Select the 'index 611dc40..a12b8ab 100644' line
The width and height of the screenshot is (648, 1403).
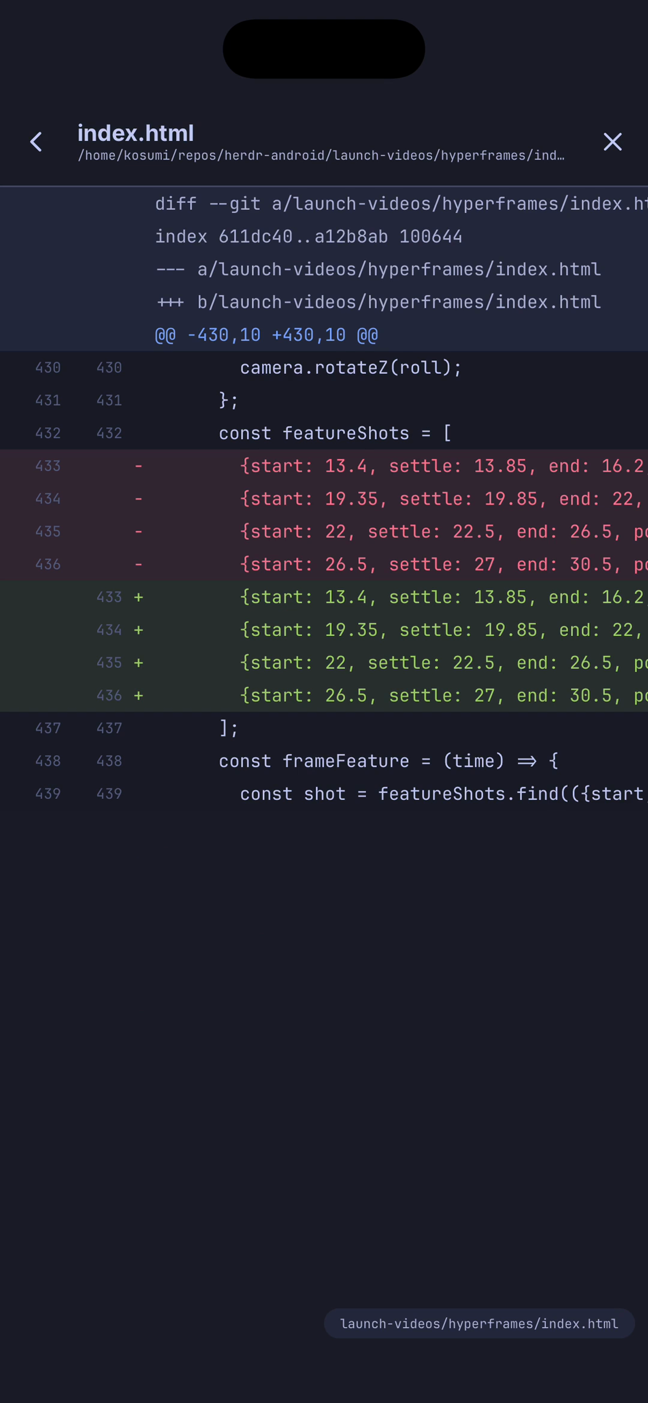point(324,236)
